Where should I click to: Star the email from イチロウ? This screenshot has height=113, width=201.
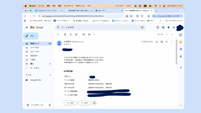[157, 42]
